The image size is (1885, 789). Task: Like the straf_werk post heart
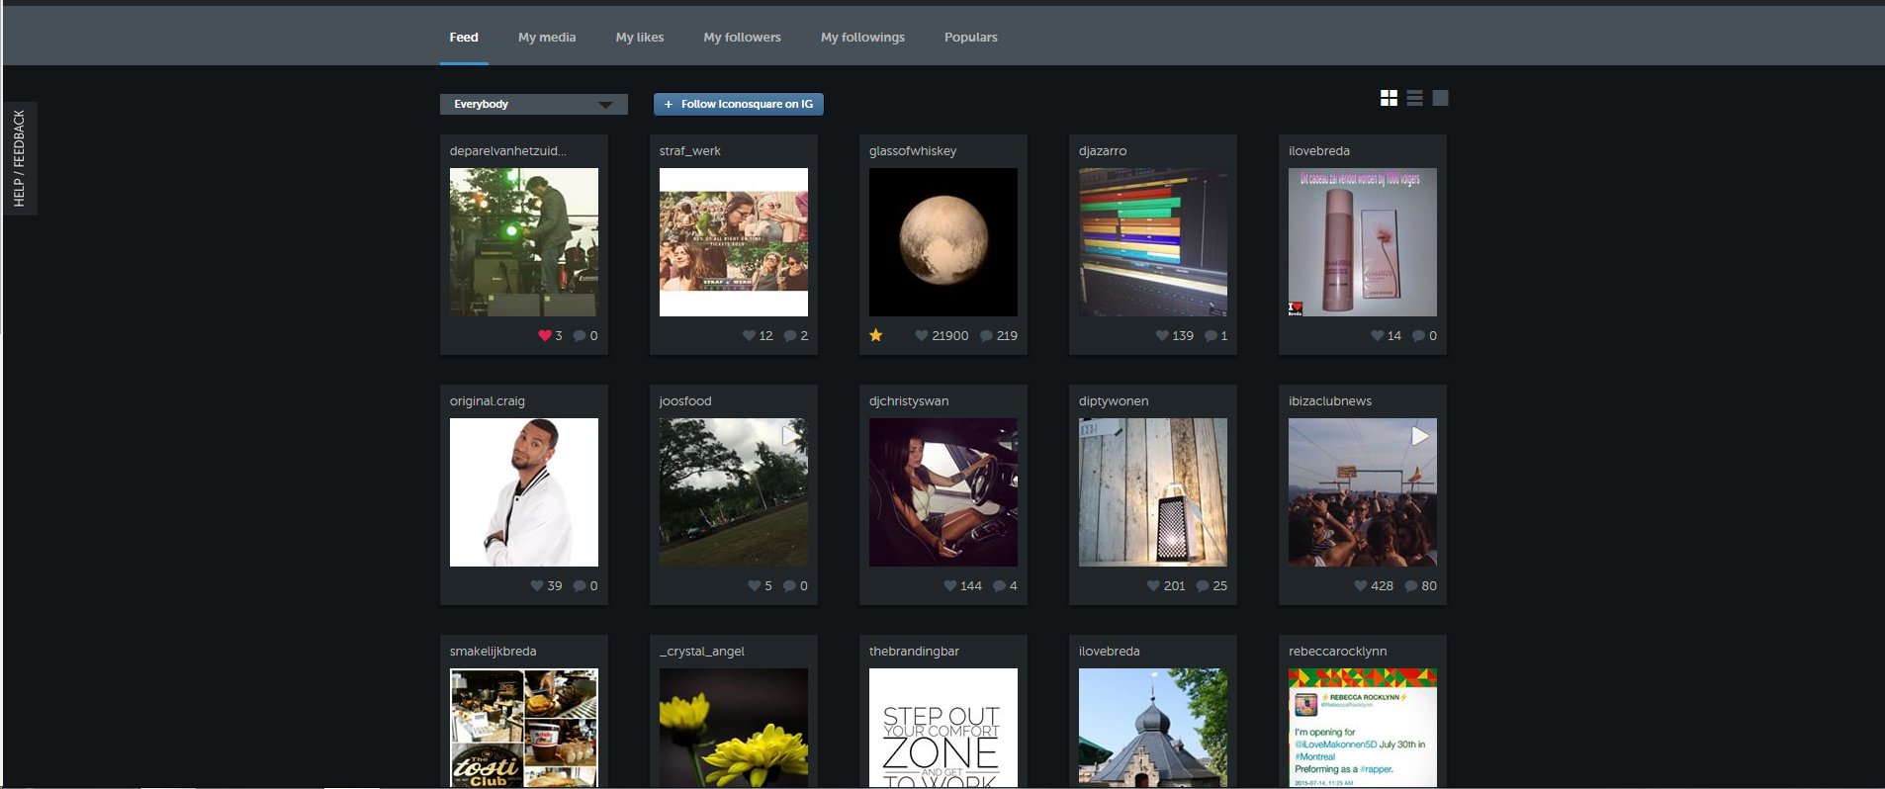pos(749,336)
